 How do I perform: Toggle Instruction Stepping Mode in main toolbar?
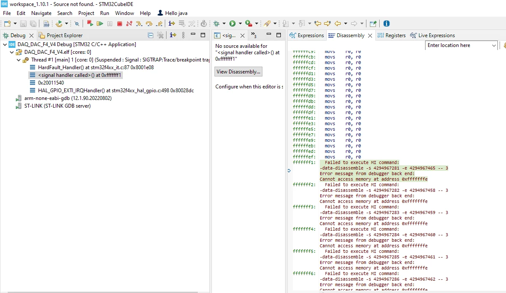(x=172, y=23)
